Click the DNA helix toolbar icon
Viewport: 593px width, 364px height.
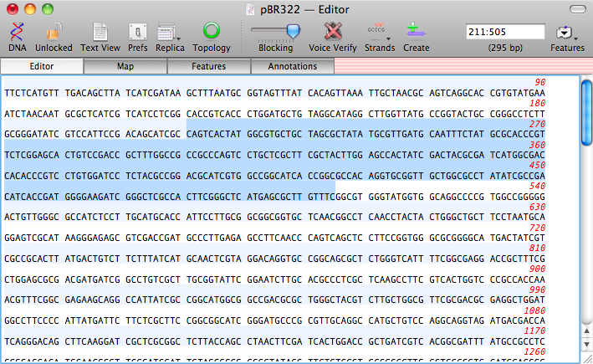coord(17,32)
